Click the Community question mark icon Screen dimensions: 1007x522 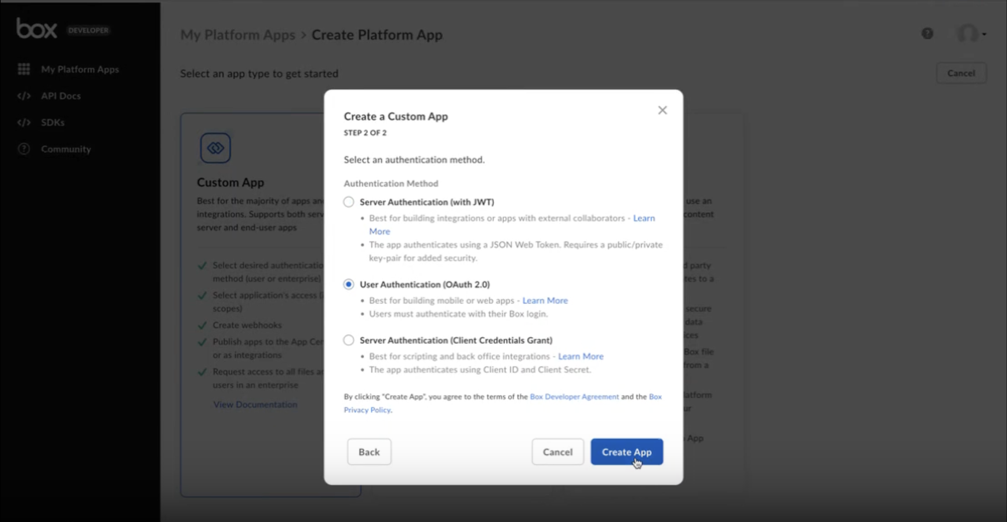pos(24,149)
